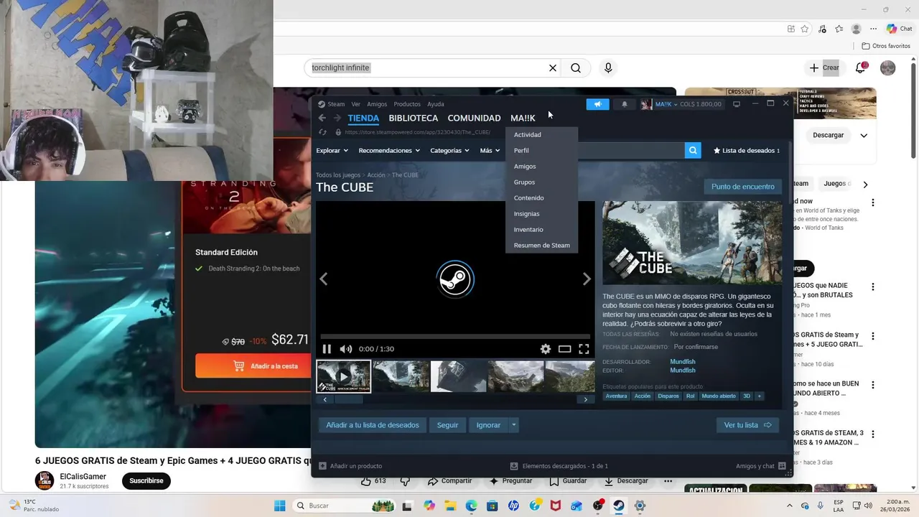Open the BIBLIOTECA tab

(x=413, y=118)
